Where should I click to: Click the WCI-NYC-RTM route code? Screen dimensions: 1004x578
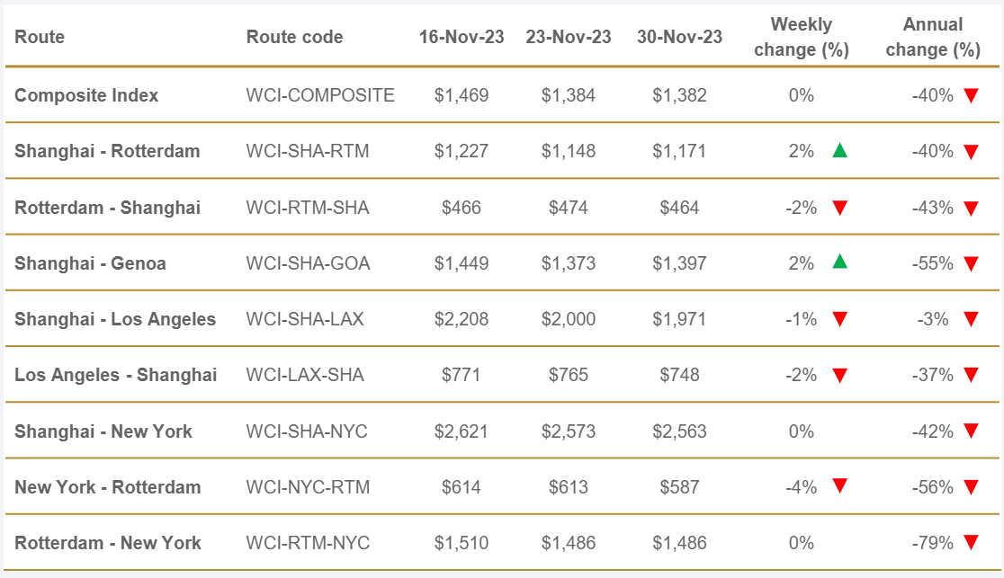[x=307, y=487]
